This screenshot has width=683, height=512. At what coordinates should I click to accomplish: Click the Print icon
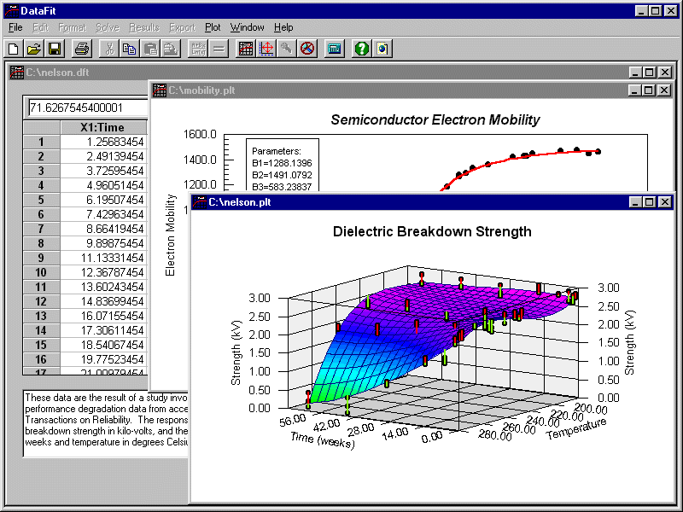click(x=81, y=49)
